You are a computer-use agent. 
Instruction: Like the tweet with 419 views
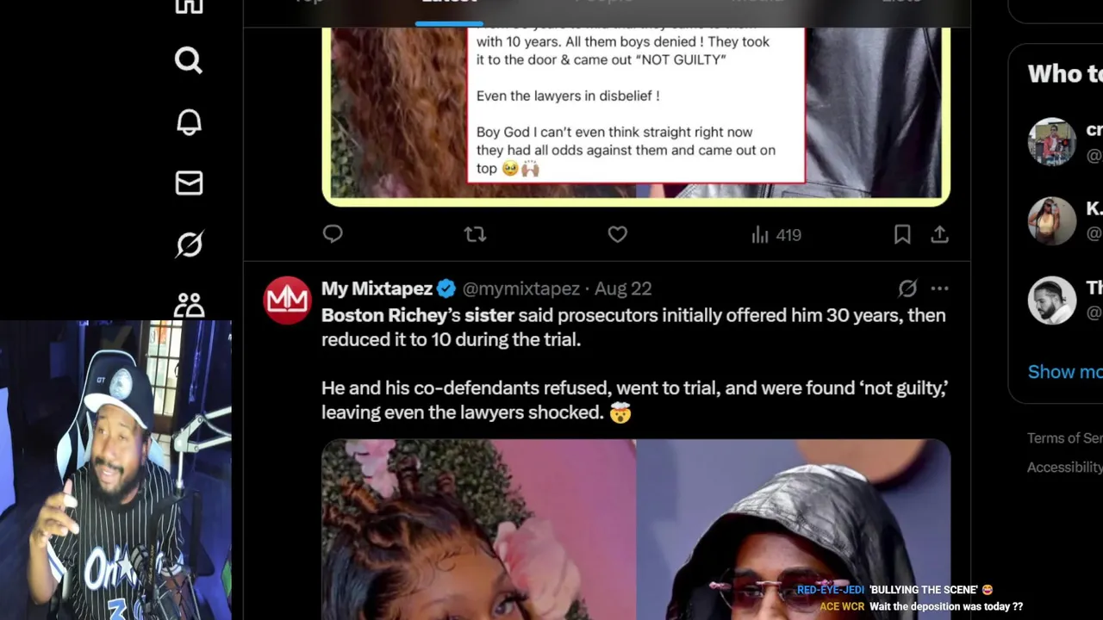point(617,234)
